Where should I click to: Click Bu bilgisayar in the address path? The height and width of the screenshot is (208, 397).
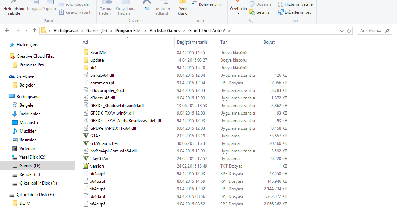(x=66, y=31)
